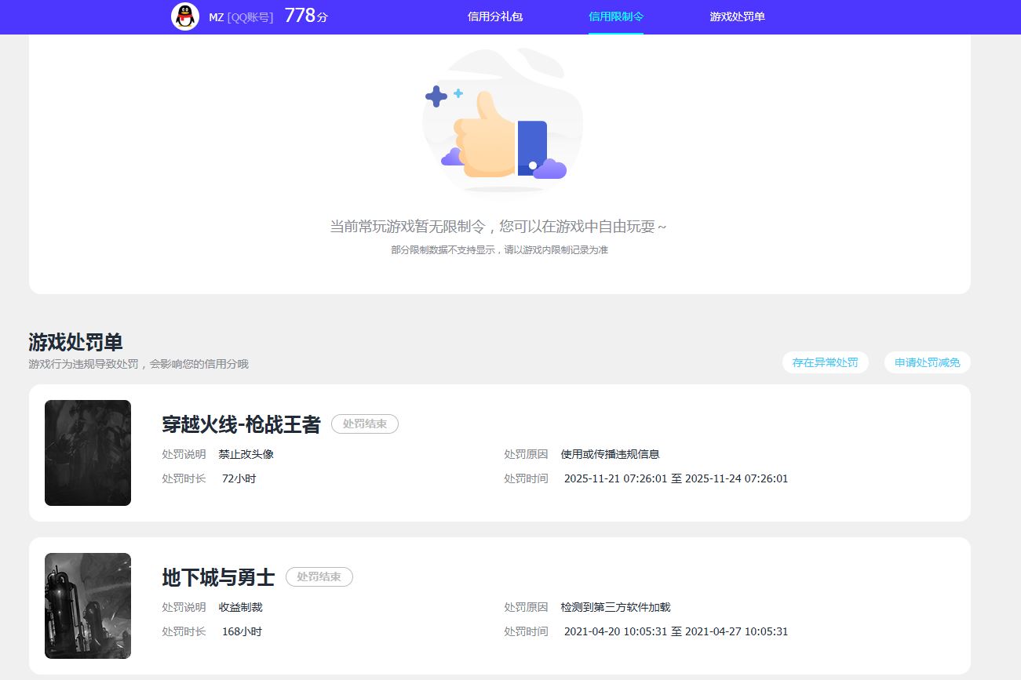
Task: Click the 处罚结束 badge for 地下城与勇士
Action: 319,576
